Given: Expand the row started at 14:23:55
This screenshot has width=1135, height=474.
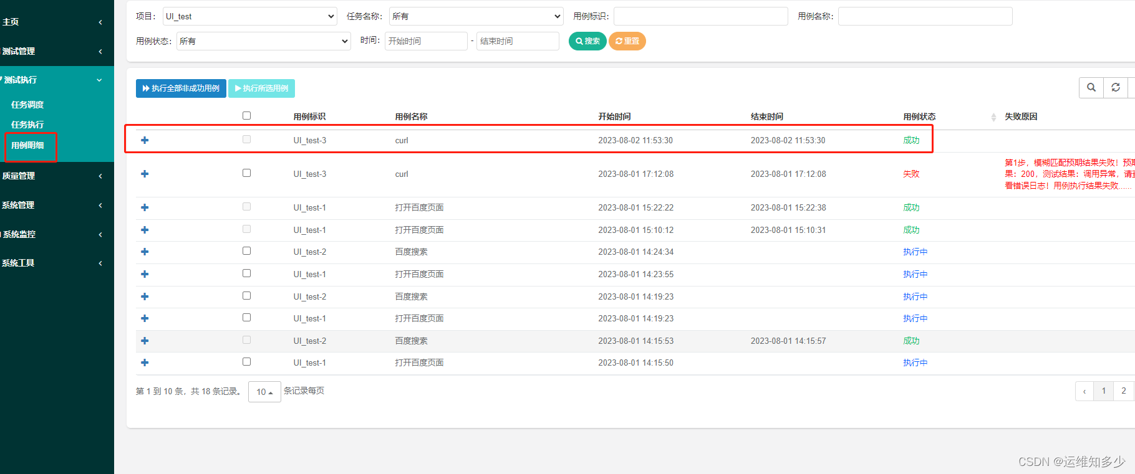Looking at the screenshot, I should 145,274.
